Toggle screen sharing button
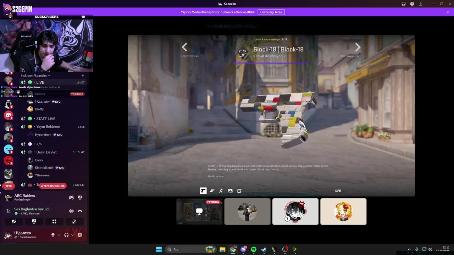 [x=34, y=221]
